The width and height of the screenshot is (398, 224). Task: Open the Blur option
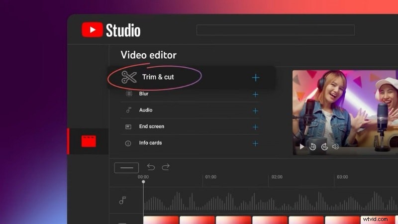[x=144, y=94]
